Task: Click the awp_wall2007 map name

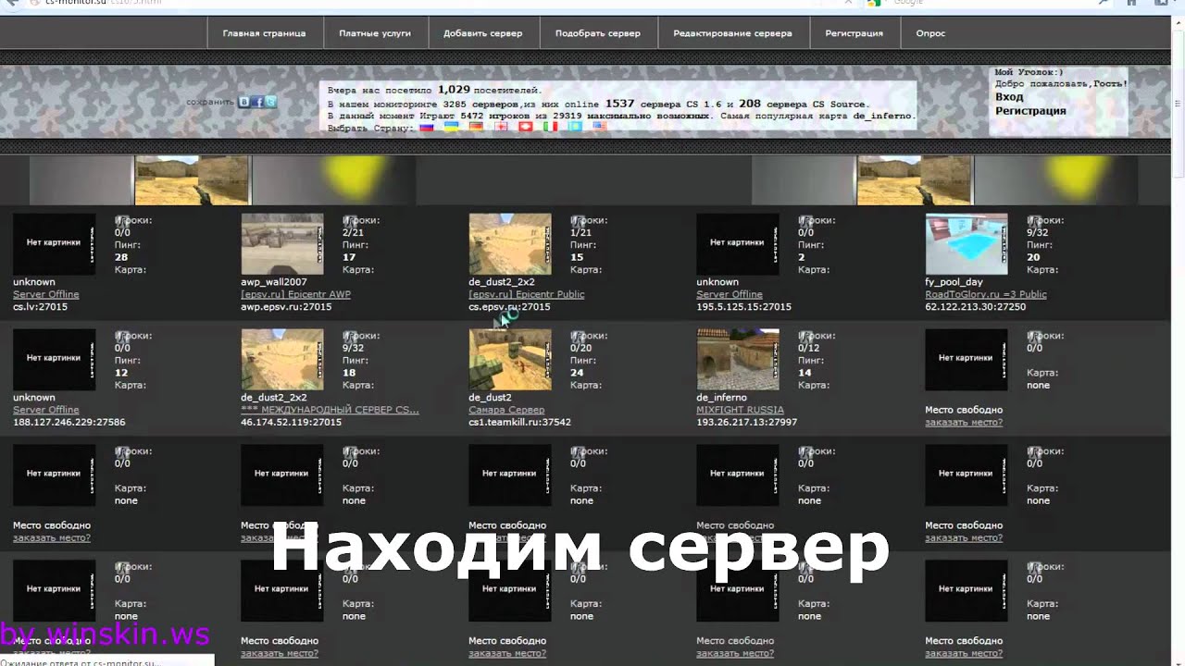Action: tap(274, 282)
